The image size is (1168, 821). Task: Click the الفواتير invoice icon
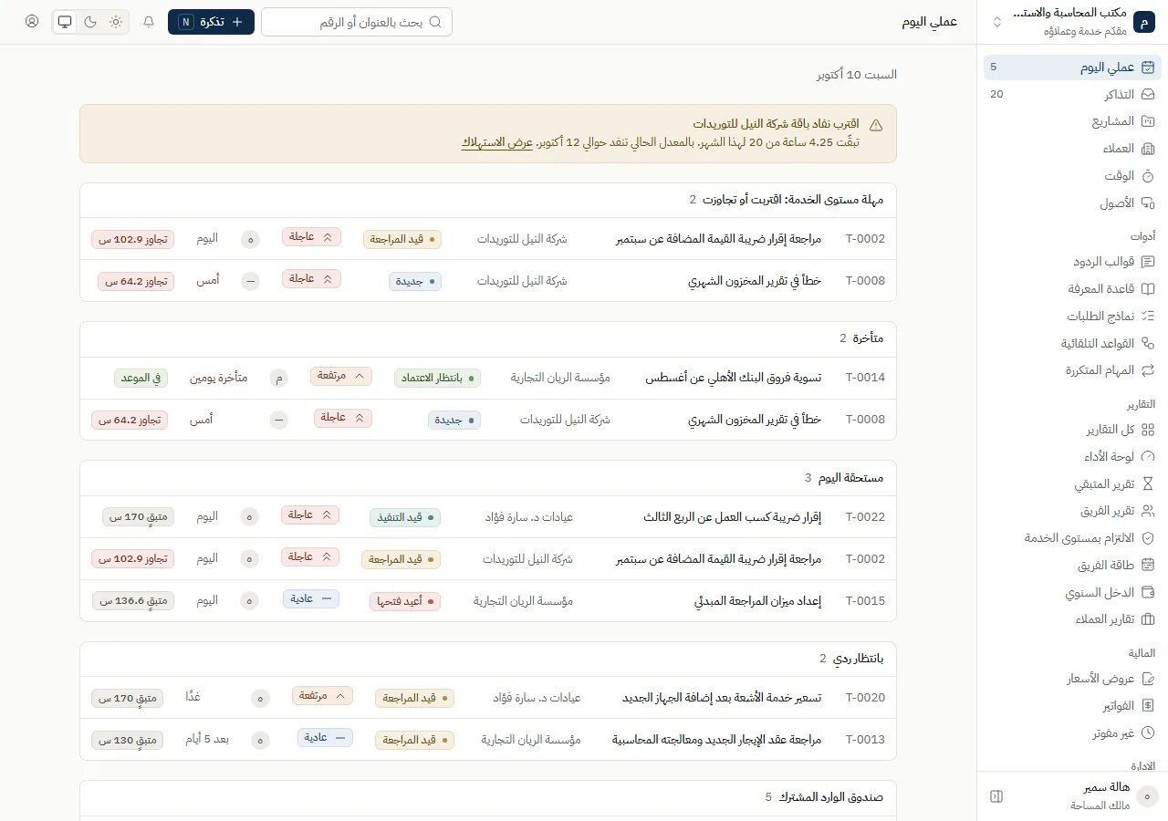point(1148,706)
